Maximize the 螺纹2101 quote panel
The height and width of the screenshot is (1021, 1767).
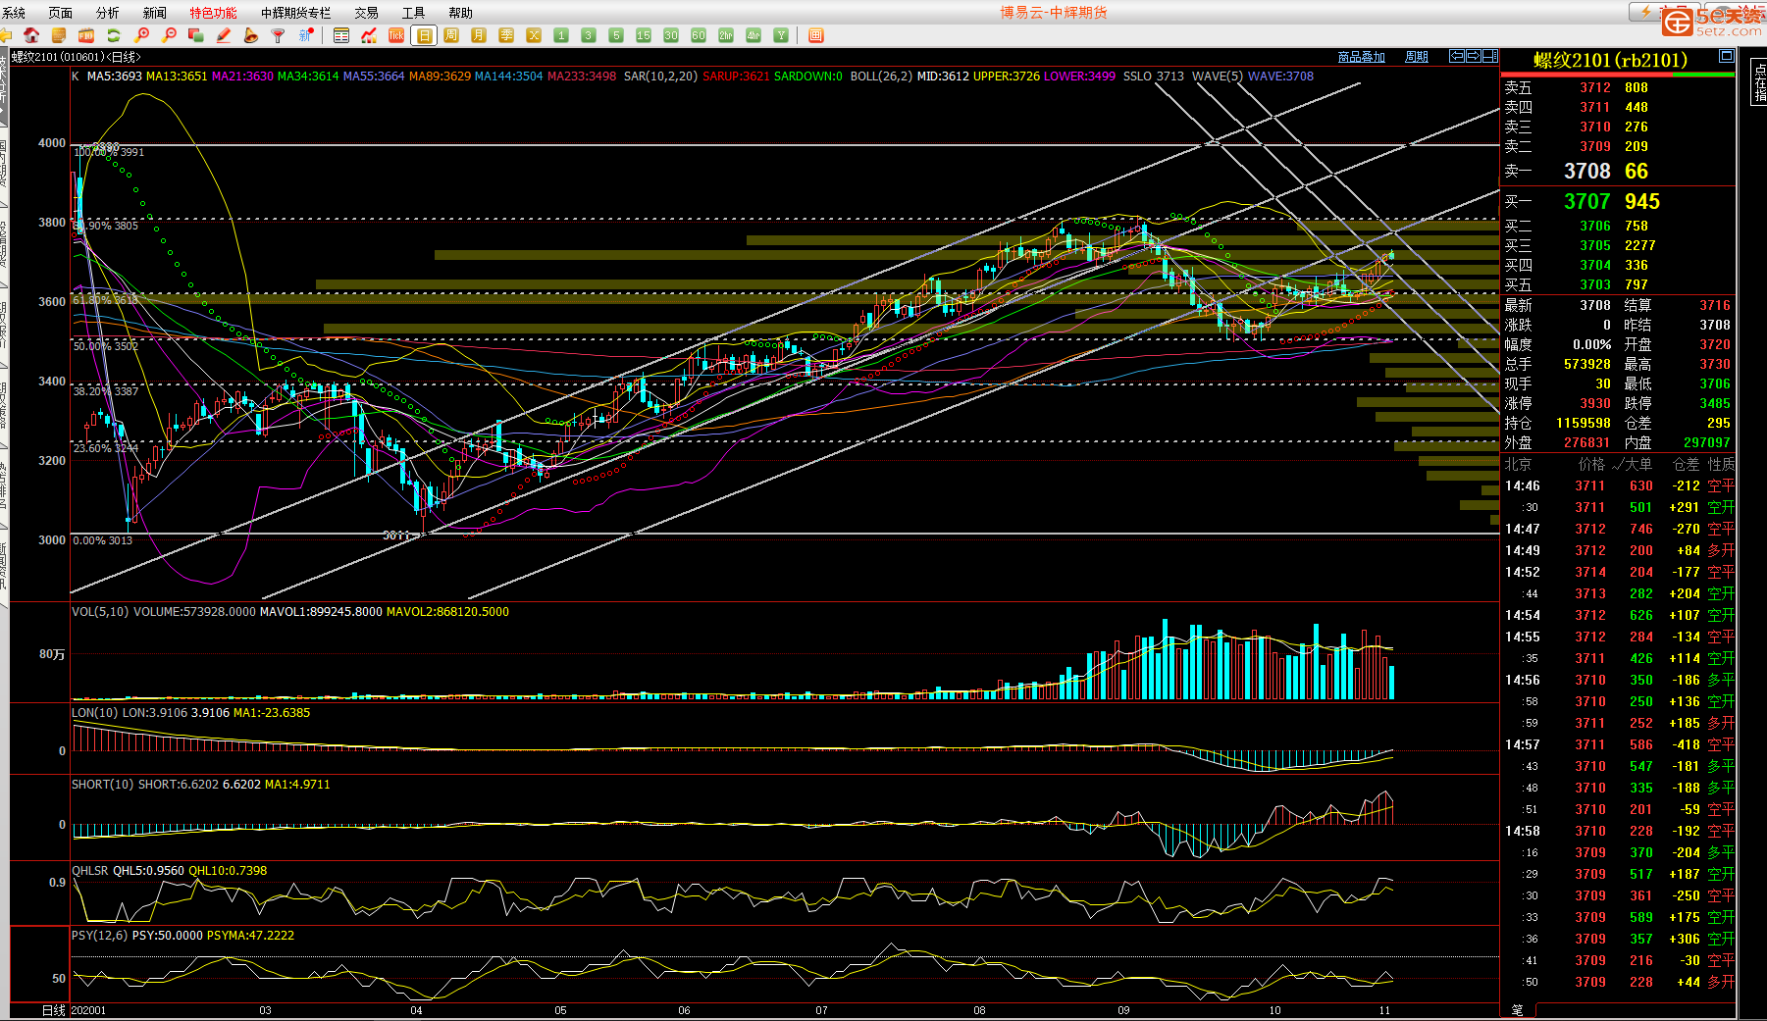(x=1726, y=57)
